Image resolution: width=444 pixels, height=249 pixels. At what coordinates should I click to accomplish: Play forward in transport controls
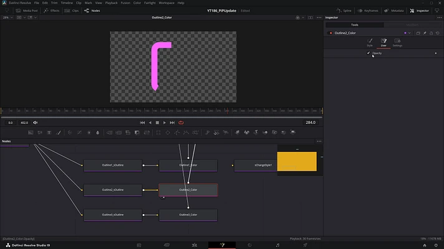pyautogui.click(x=165, y=123)
